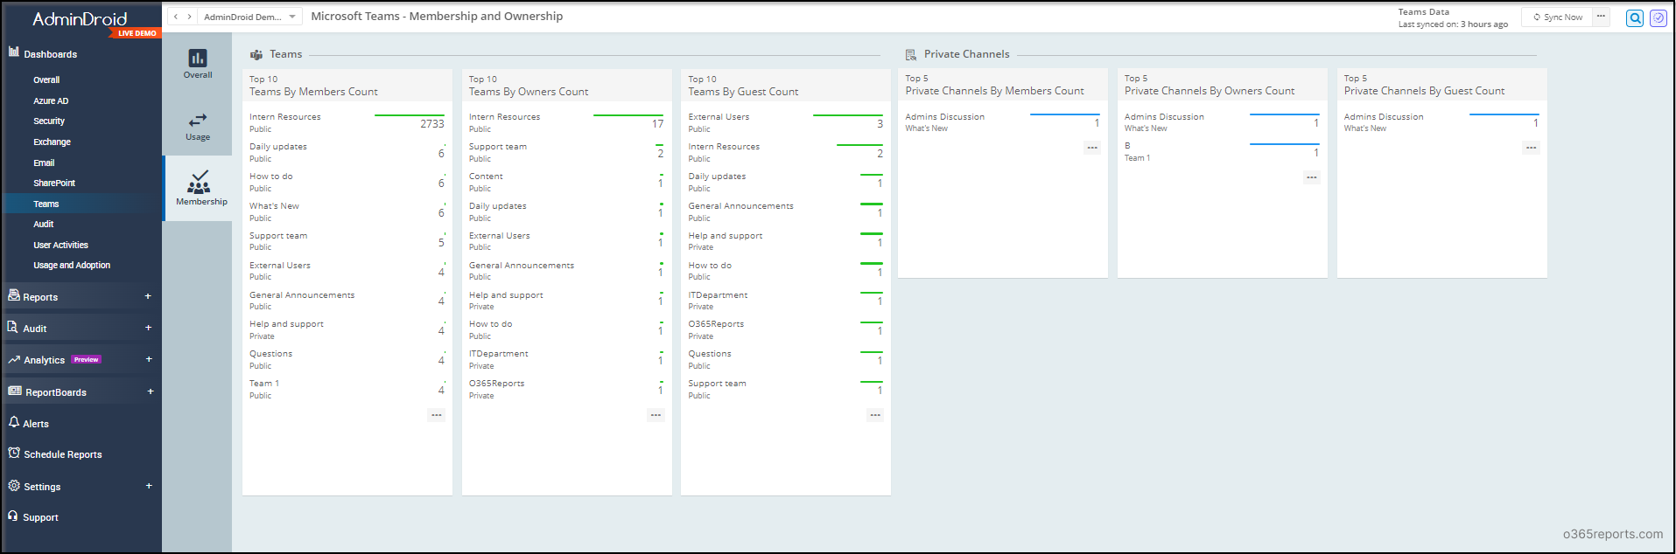
Task: Click the green bar for Intern Resources members
Action: pos(410,115)
